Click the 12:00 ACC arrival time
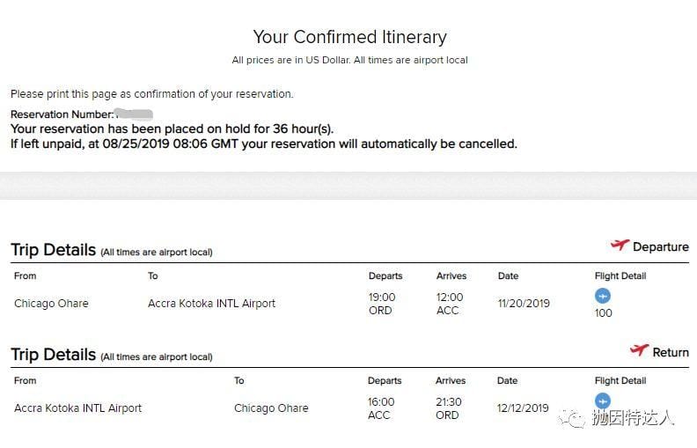Screen dimensions: 697x448 (449, 304)
